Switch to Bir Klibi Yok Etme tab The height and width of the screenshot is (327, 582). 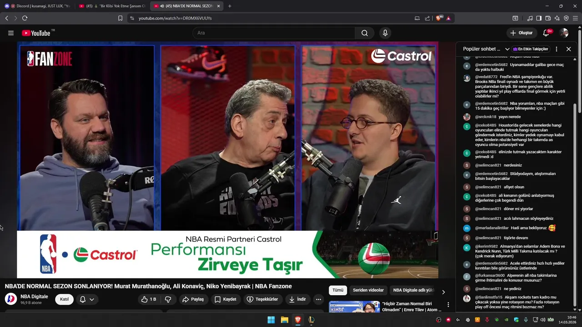[111, 6]
